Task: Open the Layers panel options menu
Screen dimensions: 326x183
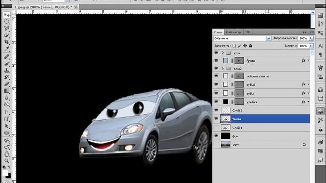Action: [311, 32]
